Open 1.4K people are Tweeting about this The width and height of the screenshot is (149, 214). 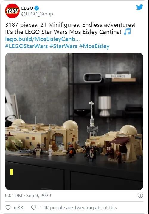pos(78,208)
